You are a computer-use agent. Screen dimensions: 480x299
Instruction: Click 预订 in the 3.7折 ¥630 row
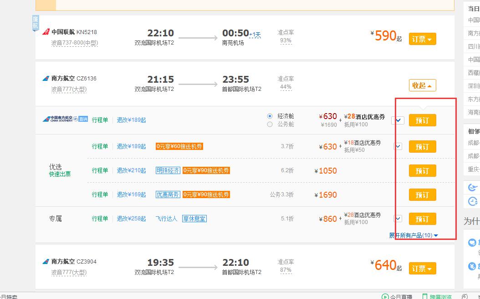[x=423, y=147]
